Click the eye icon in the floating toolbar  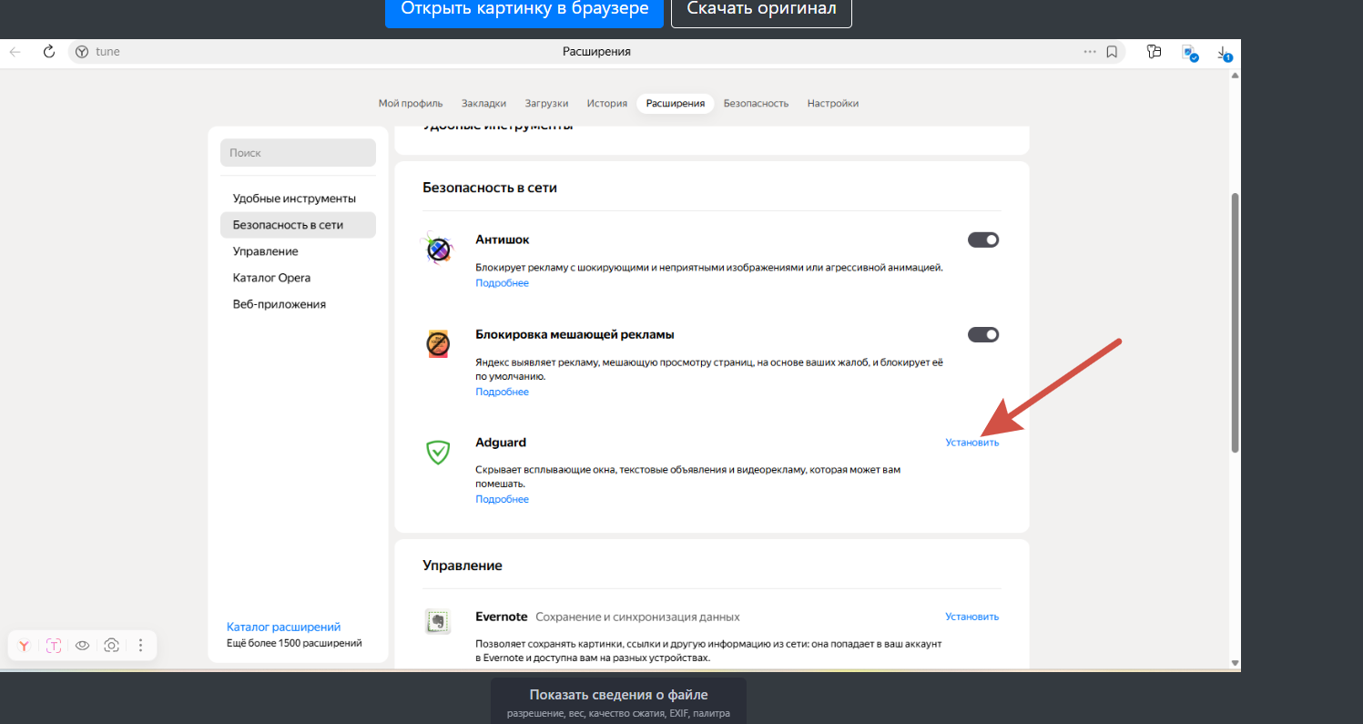click(82, 646)
